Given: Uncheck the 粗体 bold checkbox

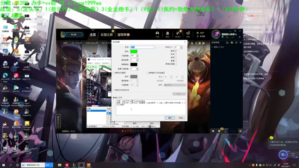Looking at the screenshot, I should [175, 51].
